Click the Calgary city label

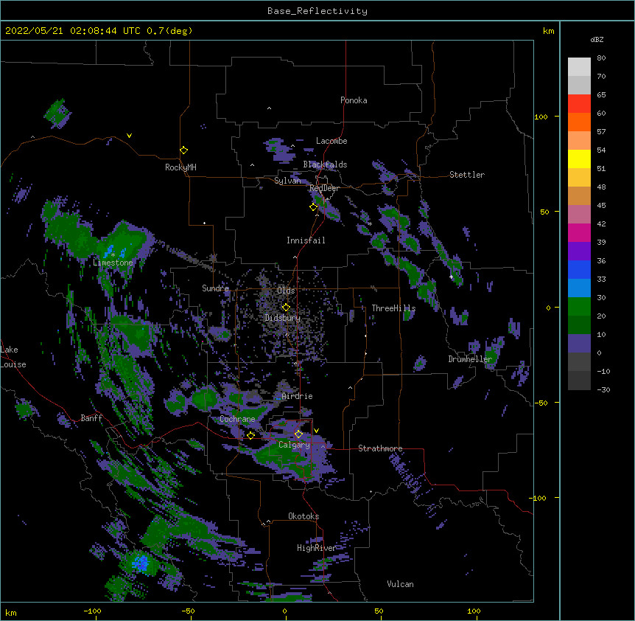pyautogui.click(x=294, y=445)
